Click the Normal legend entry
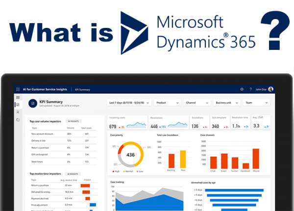The height and width of the screenshot is (211, 294). [128, 171]
